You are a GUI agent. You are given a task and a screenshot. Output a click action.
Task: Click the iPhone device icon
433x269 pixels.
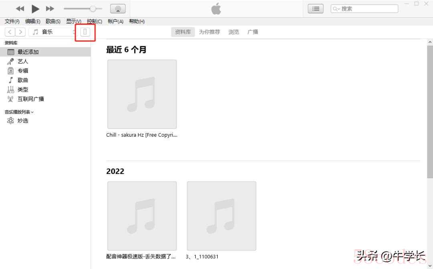click(85, 32)
